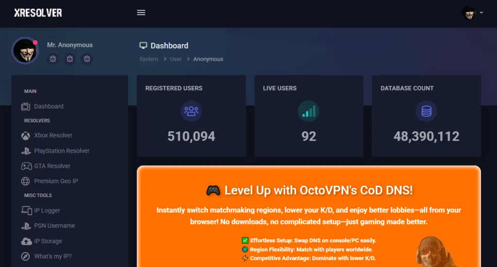The width and height of the screenshot is (497, 267).
Task: Open Dashboard in the sidebar
Action: pyautogui.click(x=49, y=106)
